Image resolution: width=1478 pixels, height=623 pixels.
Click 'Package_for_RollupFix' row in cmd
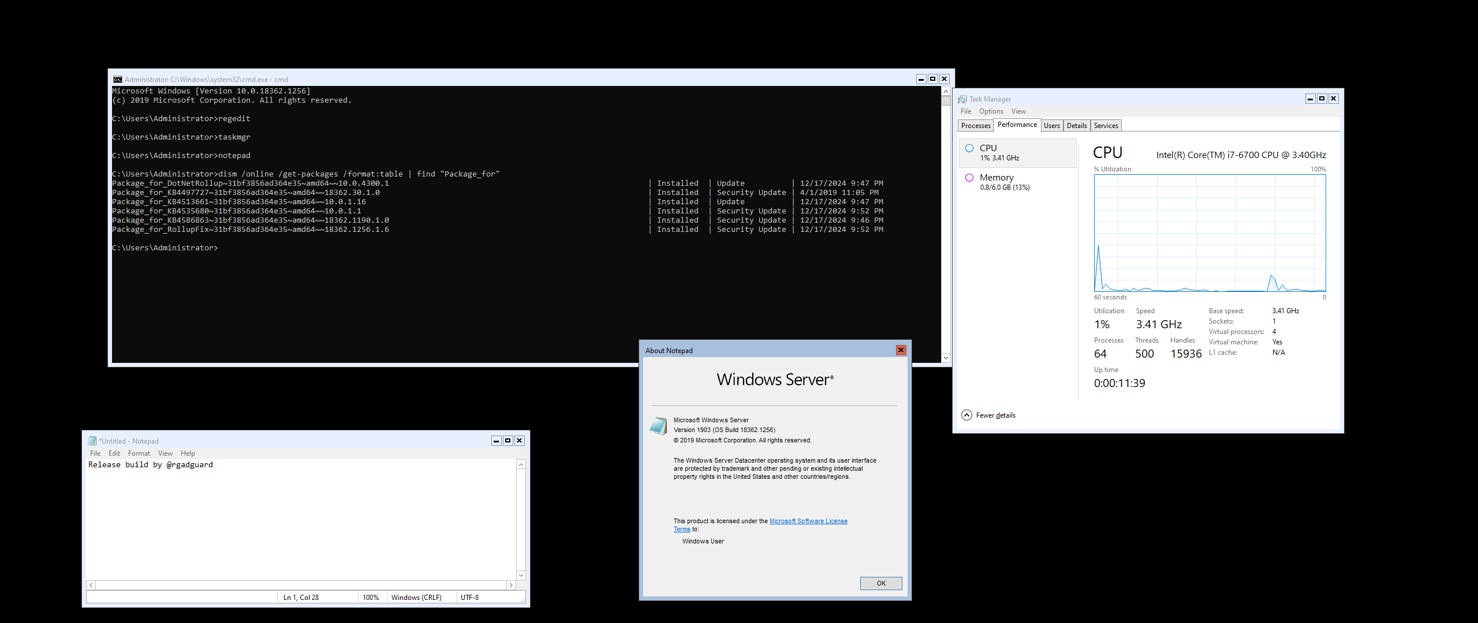(x=497, y=230)
